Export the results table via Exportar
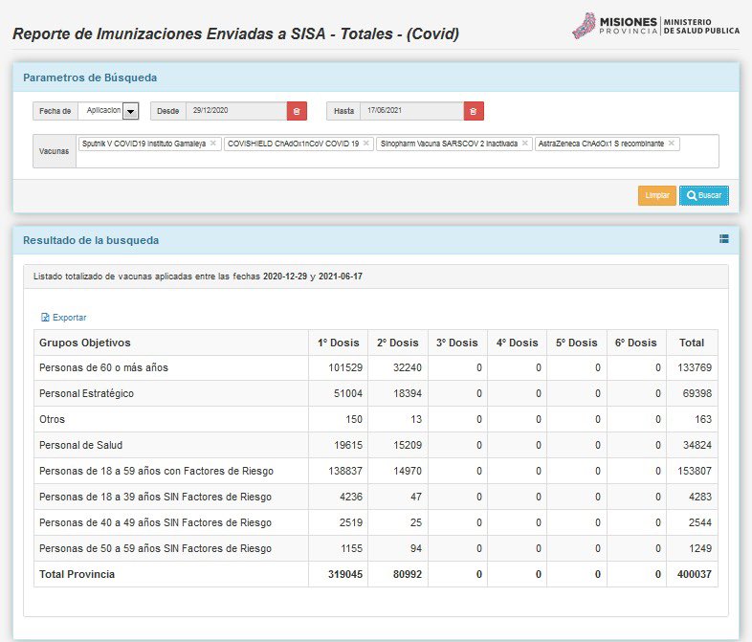Viewport: 752px width, 642px height. [x=63, y=318]
